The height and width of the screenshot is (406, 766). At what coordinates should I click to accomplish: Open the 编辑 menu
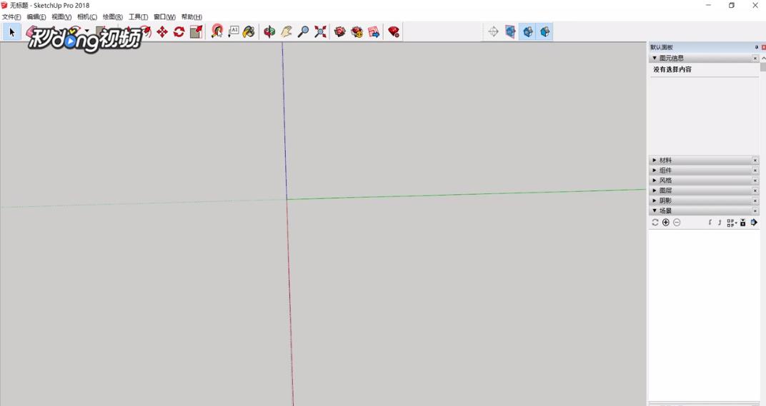[36, 17]
